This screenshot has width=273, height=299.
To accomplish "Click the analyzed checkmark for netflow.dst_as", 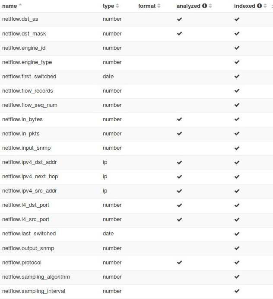I will [180, 19].
